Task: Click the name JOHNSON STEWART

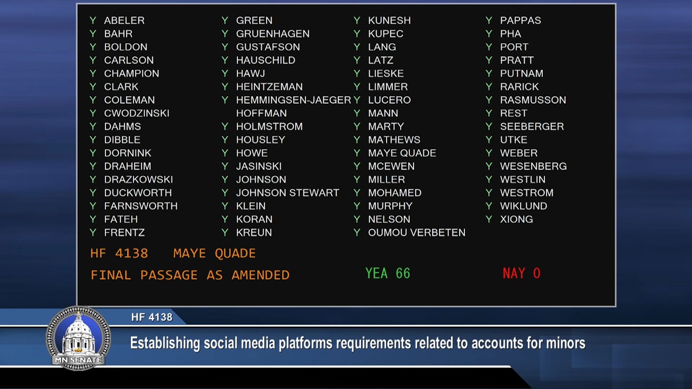Action: (x=288, y=192)
